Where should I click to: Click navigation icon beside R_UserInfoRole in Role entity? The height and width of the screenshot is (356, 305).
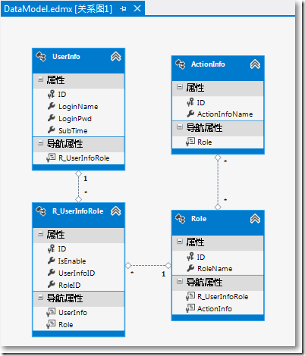coord(190,296)
